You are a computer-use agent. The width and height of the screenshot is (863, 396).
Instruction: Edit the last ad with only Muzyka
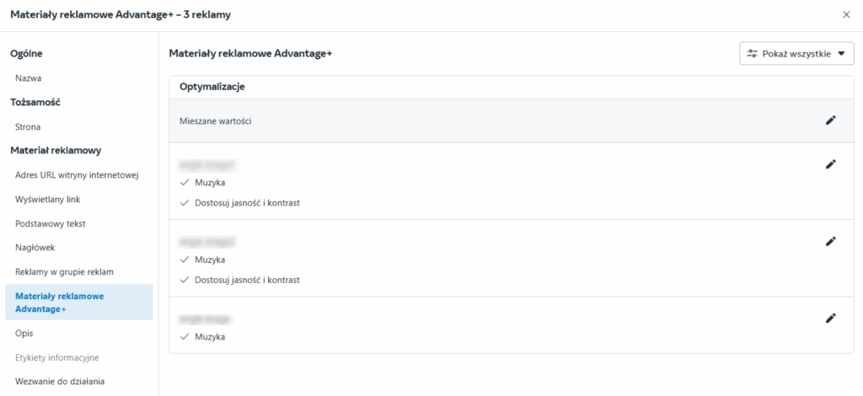point(830,318)
